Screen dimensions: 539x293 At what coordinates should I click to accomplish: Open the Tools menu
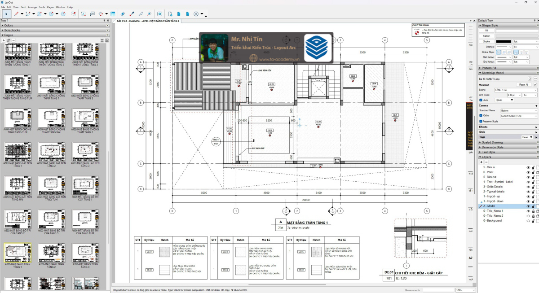point(42,7)
